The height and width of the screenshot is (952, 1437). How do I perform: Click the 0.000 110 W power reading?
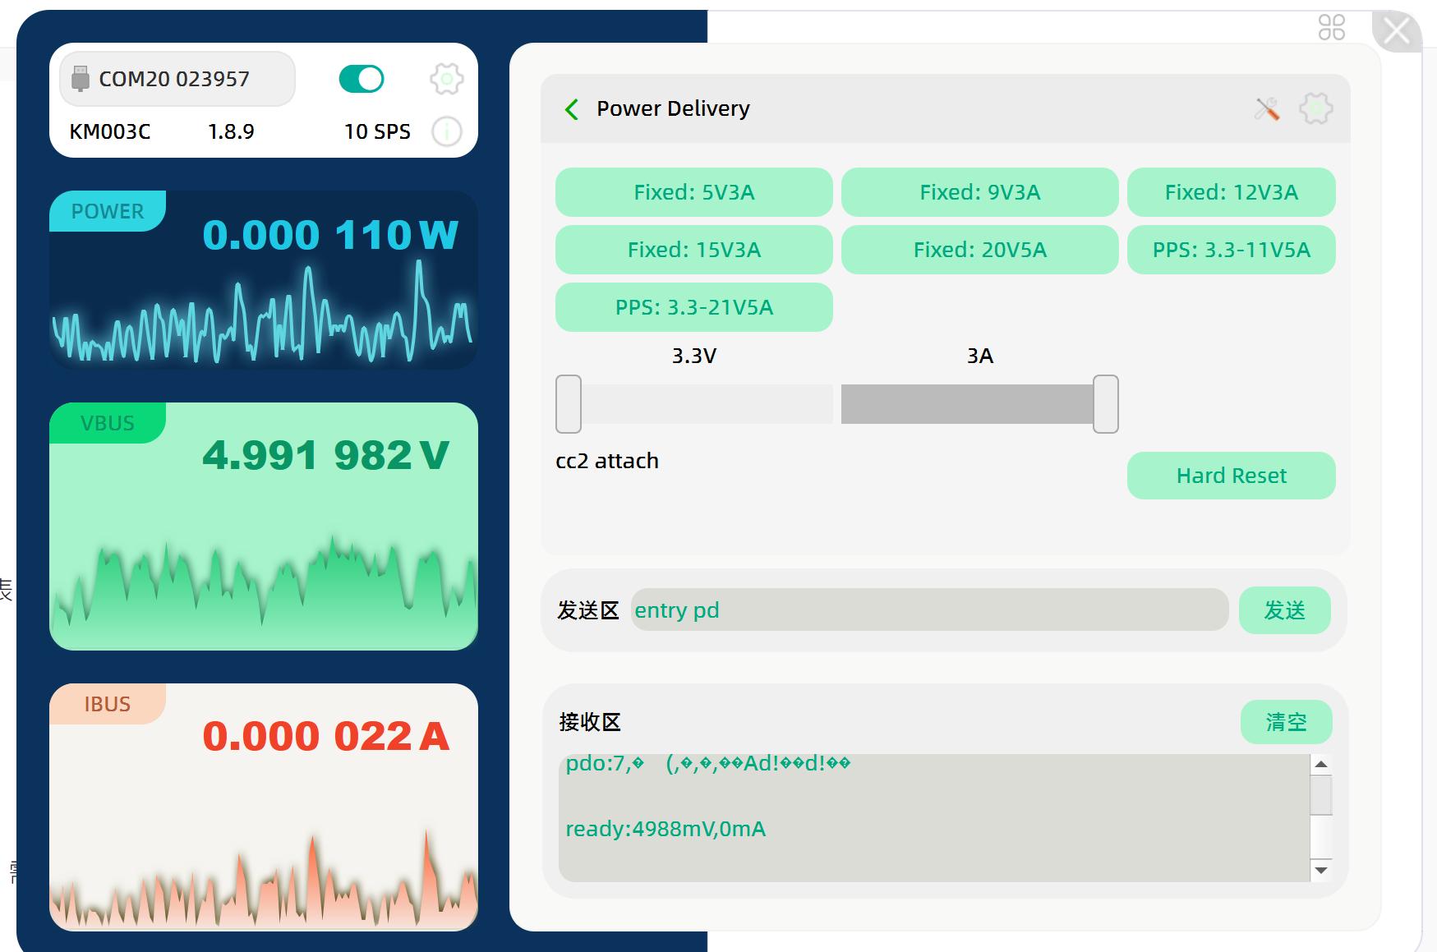(x=330, y=235)
